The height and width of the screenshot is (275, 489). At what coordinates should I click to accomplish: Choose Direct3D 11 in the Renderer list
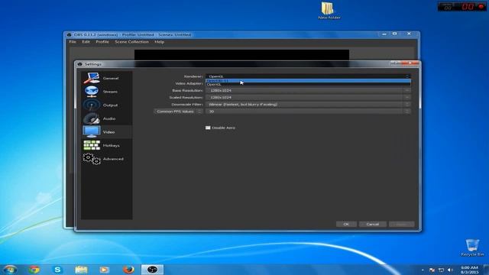308,81
